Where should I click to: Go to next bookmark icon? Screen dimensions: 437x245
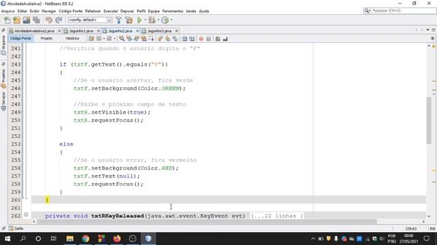[167, 39]
